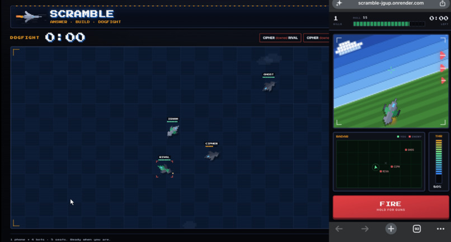Adjust the THR throttle slider
Viewport: 451px width, 242px height.
pos(439,161)
